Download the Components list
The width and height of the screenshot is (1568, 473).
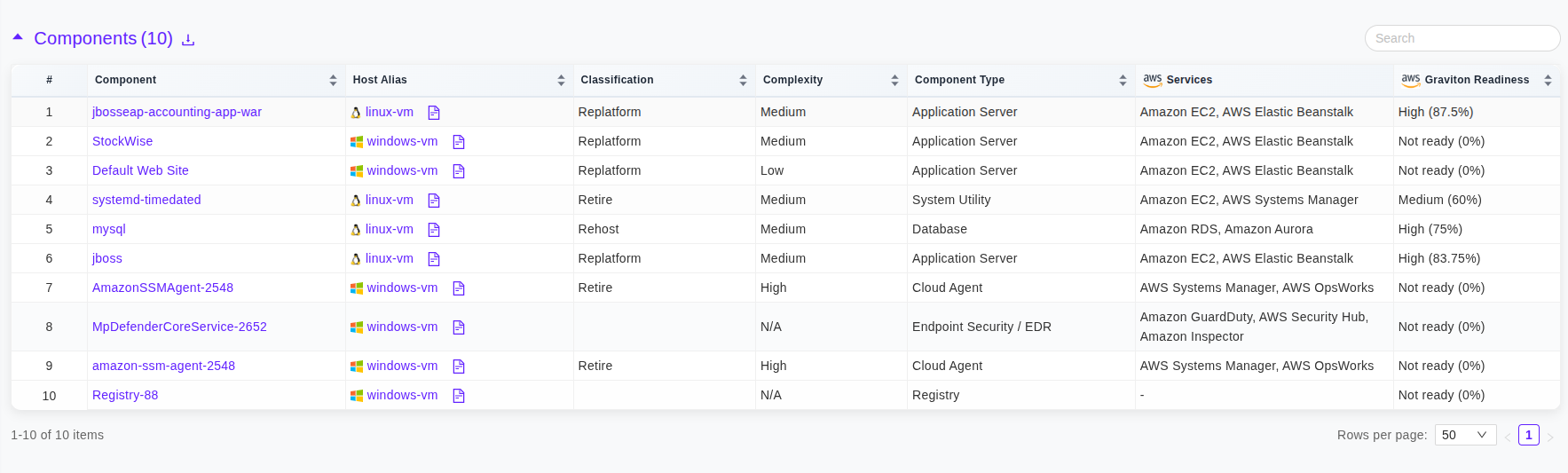point(188,39)
